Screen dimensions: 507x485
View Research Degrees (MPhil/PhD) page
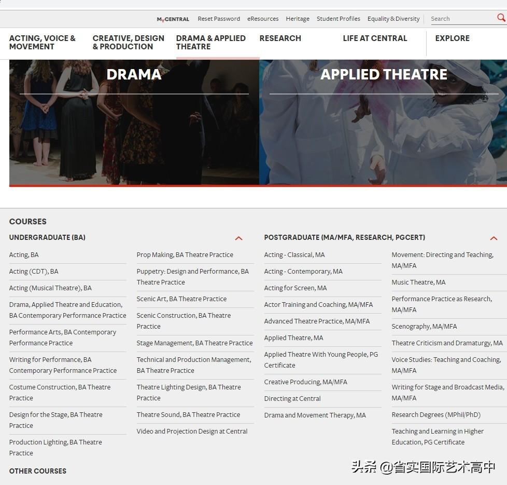coord(436,415)
